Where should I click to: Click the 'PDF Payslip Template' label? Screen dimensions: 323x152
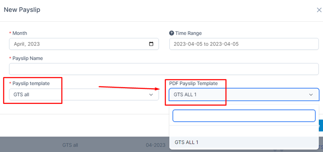point(193,84)
